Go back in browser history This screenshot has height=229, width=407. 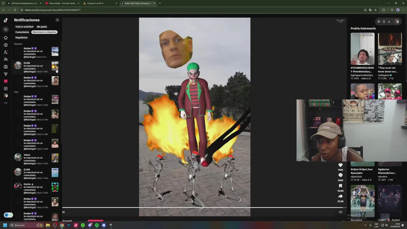(3, 10)
